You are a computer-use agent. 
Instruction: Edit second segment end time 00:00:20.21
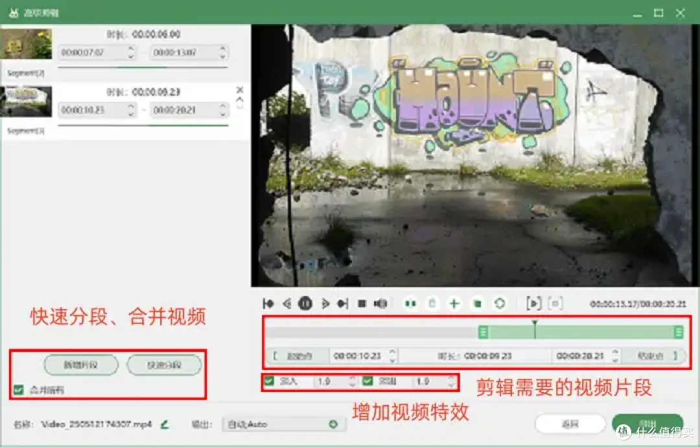coord(184,109)
